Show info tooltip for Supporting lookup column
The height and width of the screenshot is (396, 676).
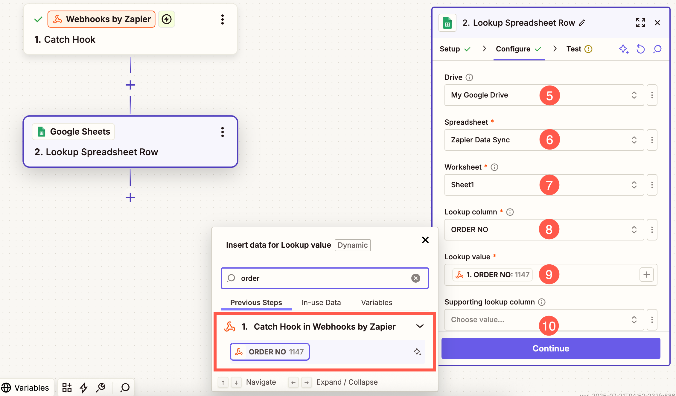(x=542, y=302)
